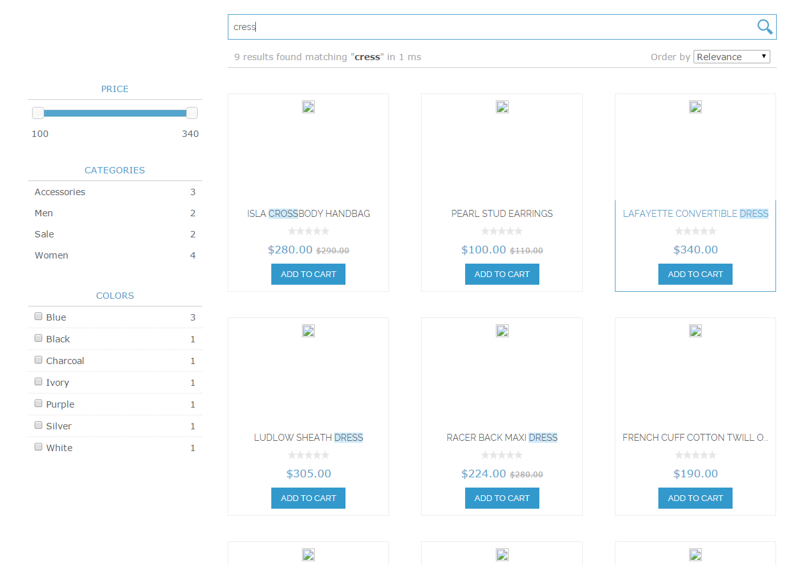Select the Women category filter
The height and width of the screenshot is (565, 810).
115,255
